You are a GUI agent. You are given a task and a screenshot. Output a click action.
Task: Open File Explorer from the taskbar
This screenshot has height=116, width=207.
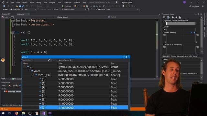(x=23, y=113)
